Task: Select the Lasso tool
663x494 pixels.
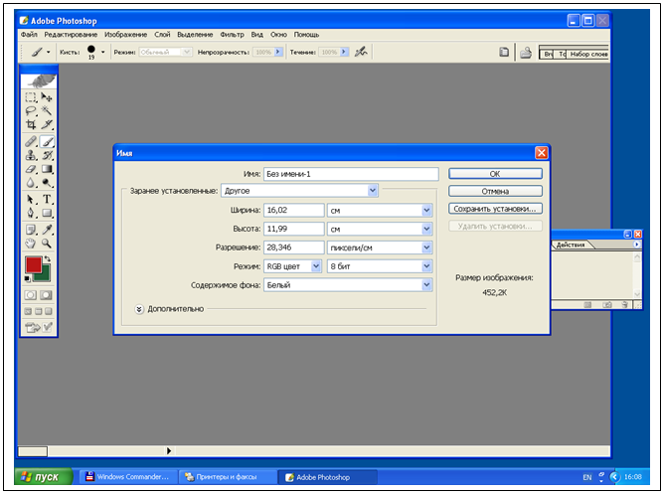Action: click(31, 111)
